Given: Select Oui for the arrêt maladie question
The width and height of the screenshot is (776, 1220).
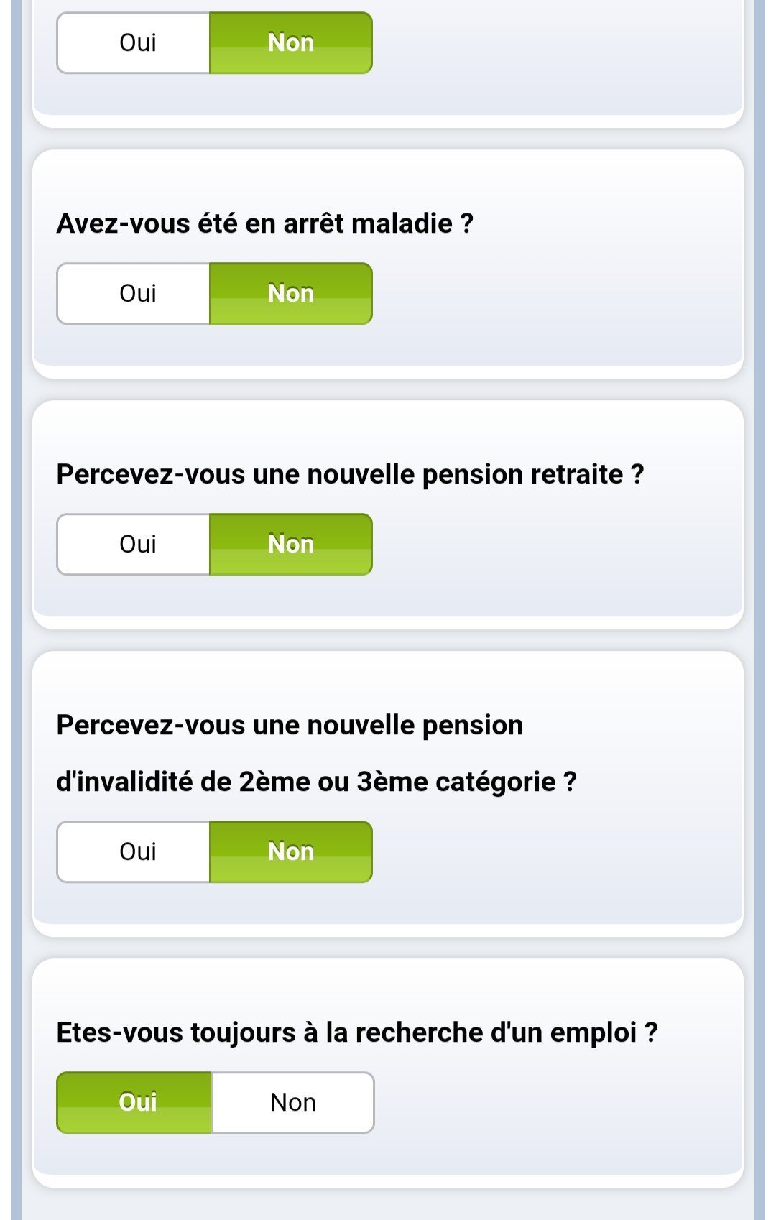Looking at the screenshot, I should click(134, 293).
